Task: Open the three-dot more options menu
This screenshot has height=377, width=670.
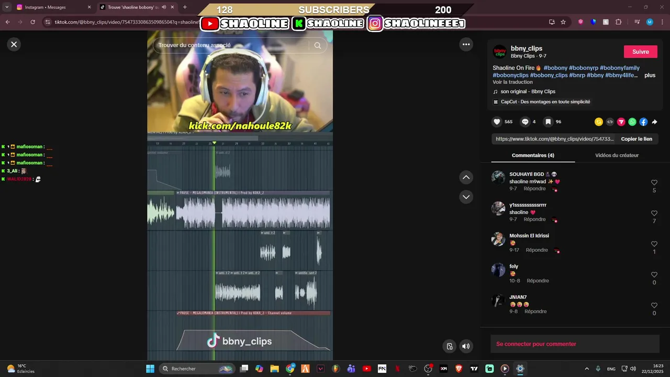Action: pos(466,45)
